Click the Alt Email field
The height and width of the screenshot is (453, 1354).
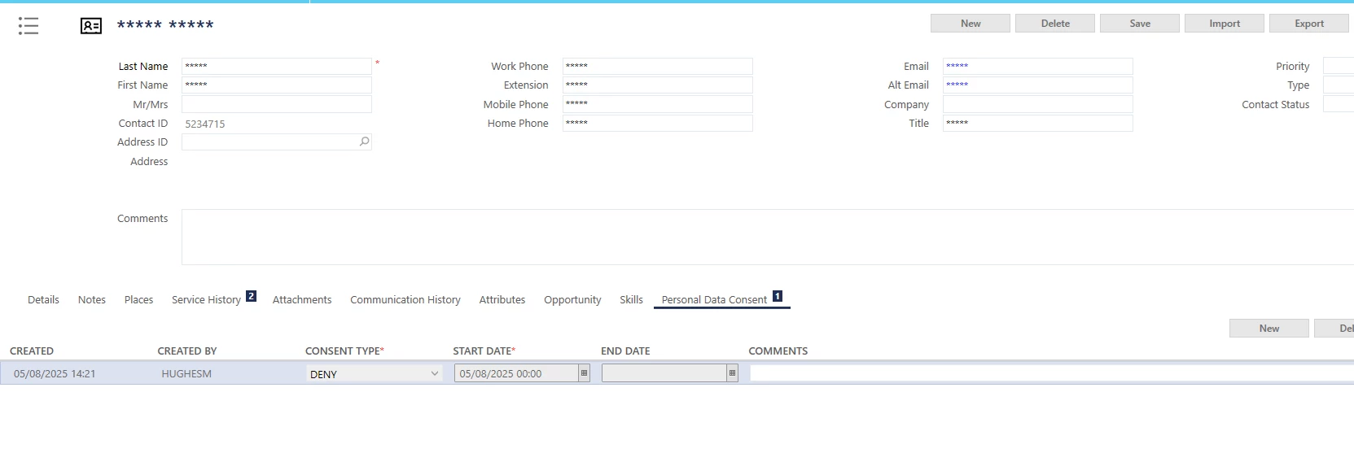point(1038,85)
